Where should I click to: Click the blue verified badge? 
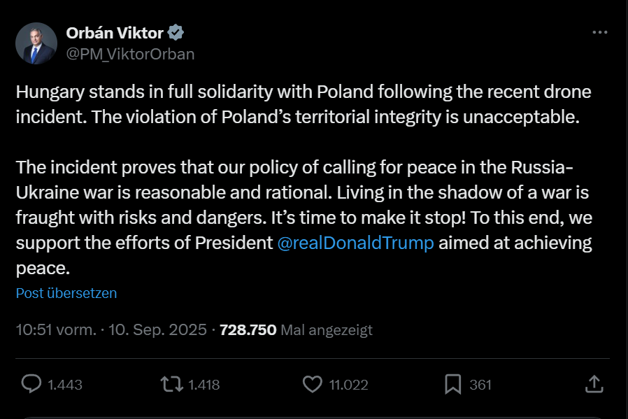176,32
